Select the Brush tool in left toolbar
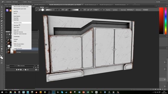168x94 pixels. click(x=2, y=23)
